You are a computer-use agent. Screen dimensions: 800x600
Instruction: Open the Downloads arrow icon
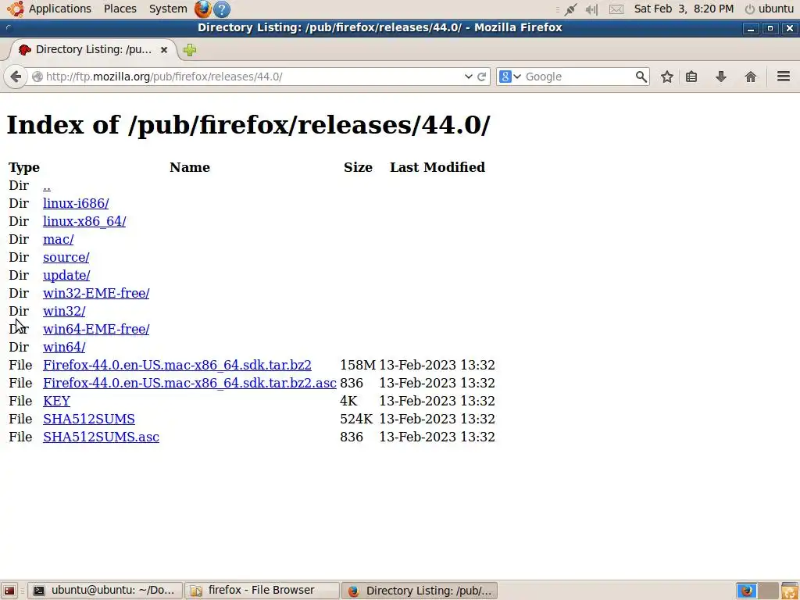(721, 77)
